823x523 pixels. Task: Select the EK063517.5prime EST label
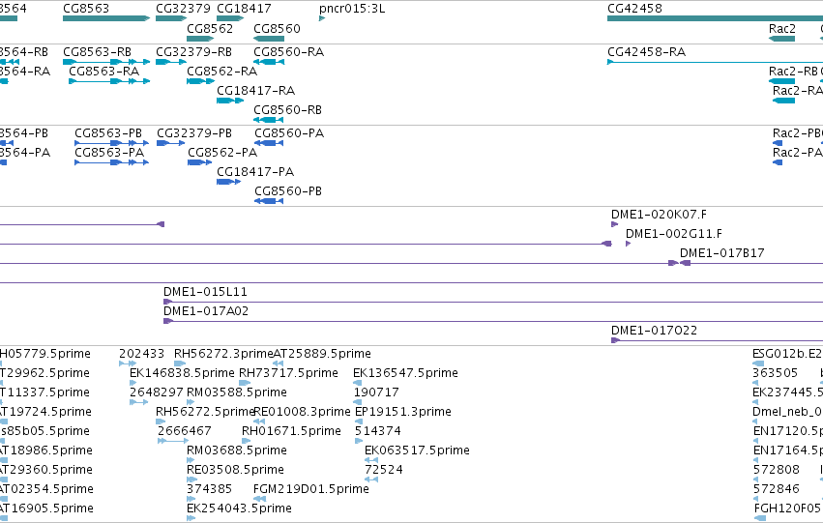417,451
